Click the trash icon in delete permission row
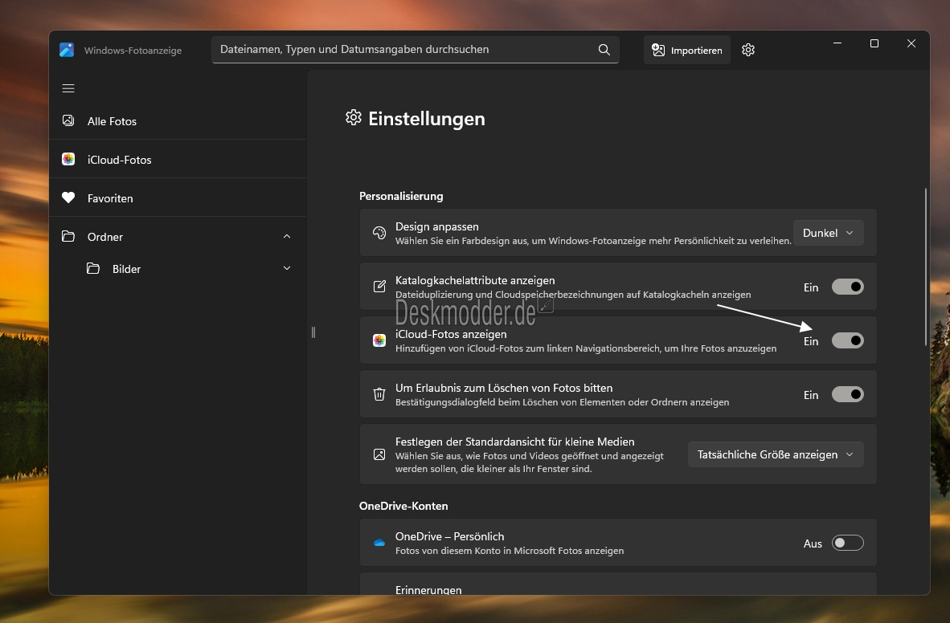Image resolution: width=950 pixels, height=623 pixels. point(379,394)
